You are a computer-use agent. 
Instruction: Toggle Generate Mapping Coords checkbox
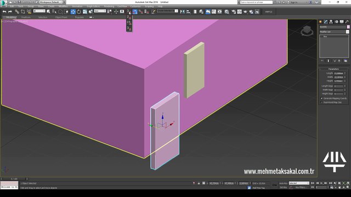coord(322,99)
